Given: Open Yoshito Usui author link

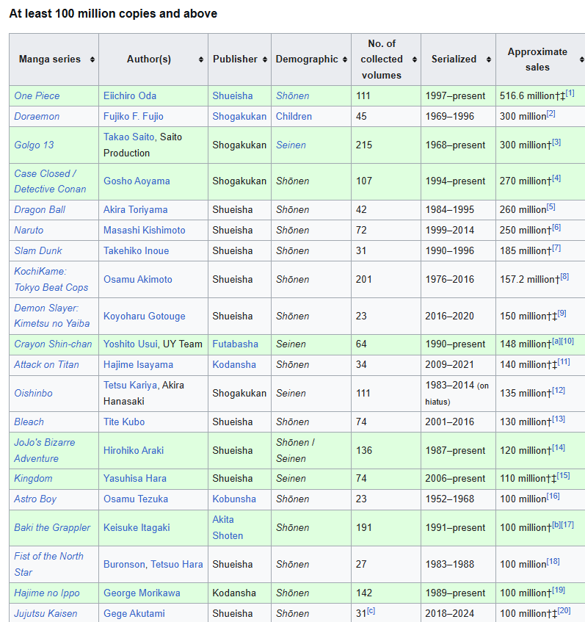Looking at the screenshot, I should point(131,344).
